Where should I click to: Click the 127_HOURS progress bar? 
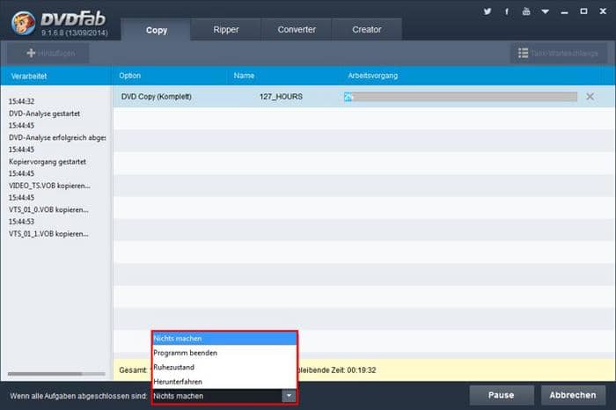[460, 97]
